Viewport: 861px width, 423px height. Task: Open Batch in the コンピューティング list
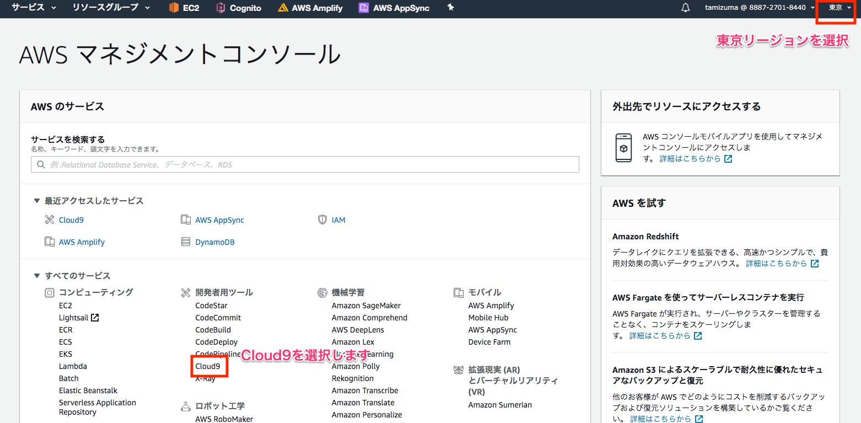tap(69, 378)
